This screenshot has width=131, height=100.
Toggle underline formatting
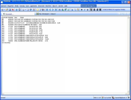[87, 10]
